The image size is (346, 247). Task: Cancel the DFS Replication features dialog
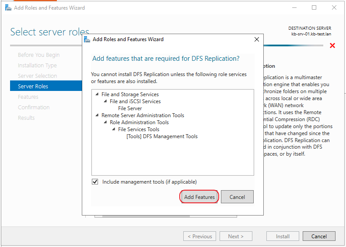point(237,197)
